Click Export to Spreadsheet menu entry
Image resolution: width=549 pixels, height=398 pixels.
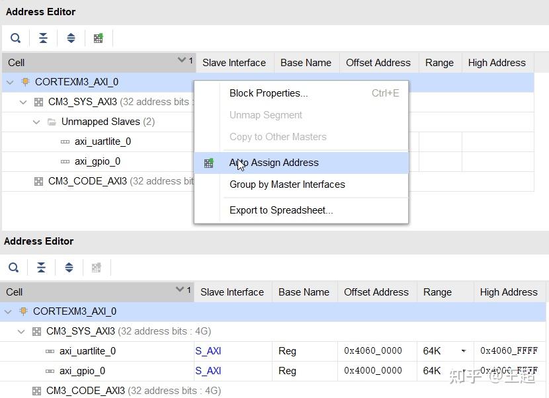coord(281,210)
